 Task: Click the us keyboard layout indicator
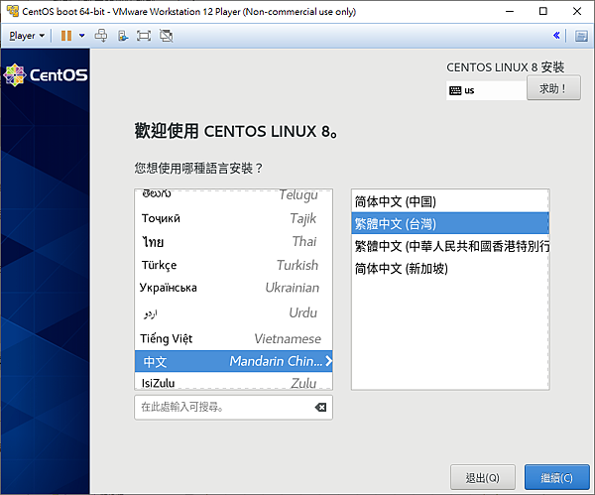pos(486,90)
